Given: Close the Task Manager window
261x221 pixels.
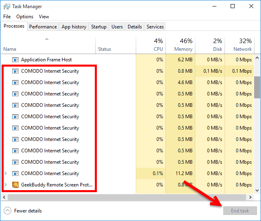Looking at the screenshot, I should [x=251, y=6].
